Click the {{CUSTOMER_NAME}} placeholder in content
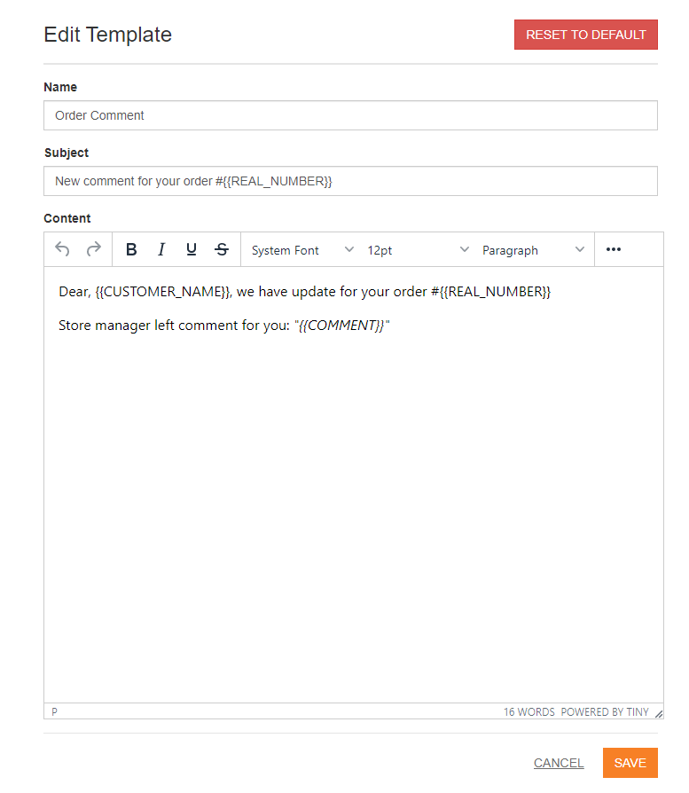Image resolution: width=689 pixels, height=793 pixels. point(163,292)
